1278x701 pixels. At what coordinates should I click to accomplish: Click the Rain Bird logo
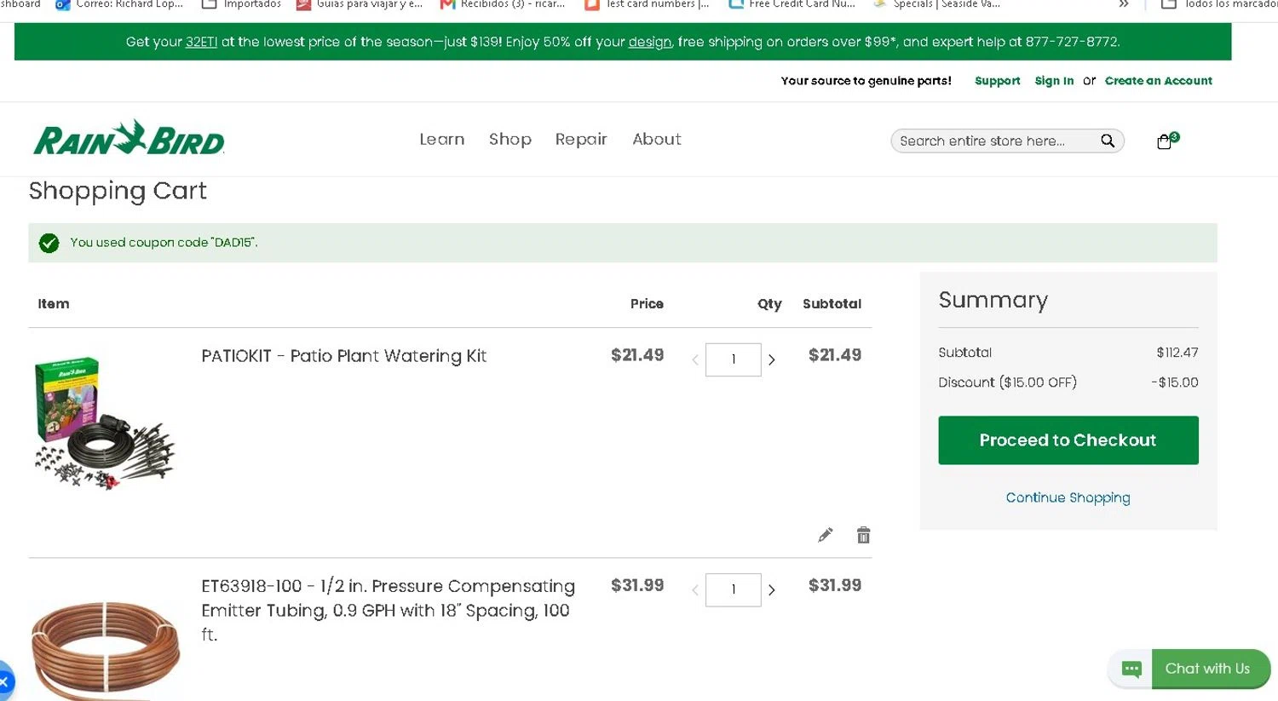pos(129,138)
